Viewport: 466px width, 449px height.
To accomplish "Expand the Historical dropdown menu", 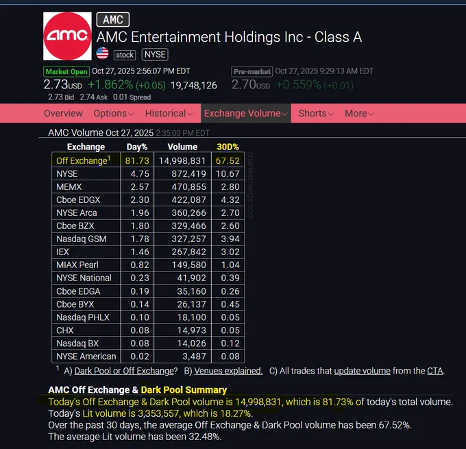I will [169, 113].
